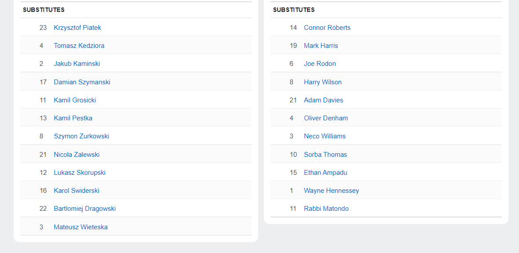This screenshot has width=519, height=253.
Task: Visit the Kamil Pestka link
Action: pos(73,118)
